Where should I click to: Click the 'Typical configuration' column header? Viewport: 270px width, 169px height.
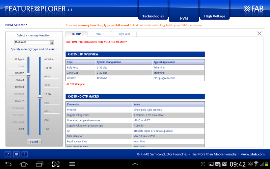pos(109,62)
